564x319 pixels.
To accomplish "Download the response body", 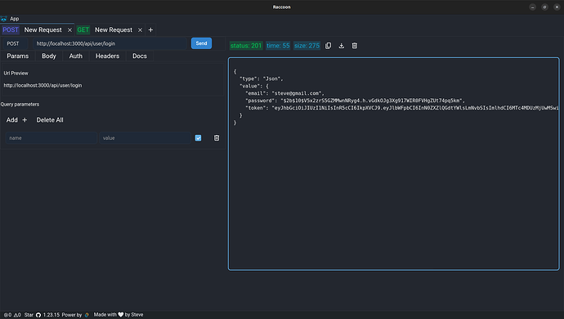I will coord(342,46).
